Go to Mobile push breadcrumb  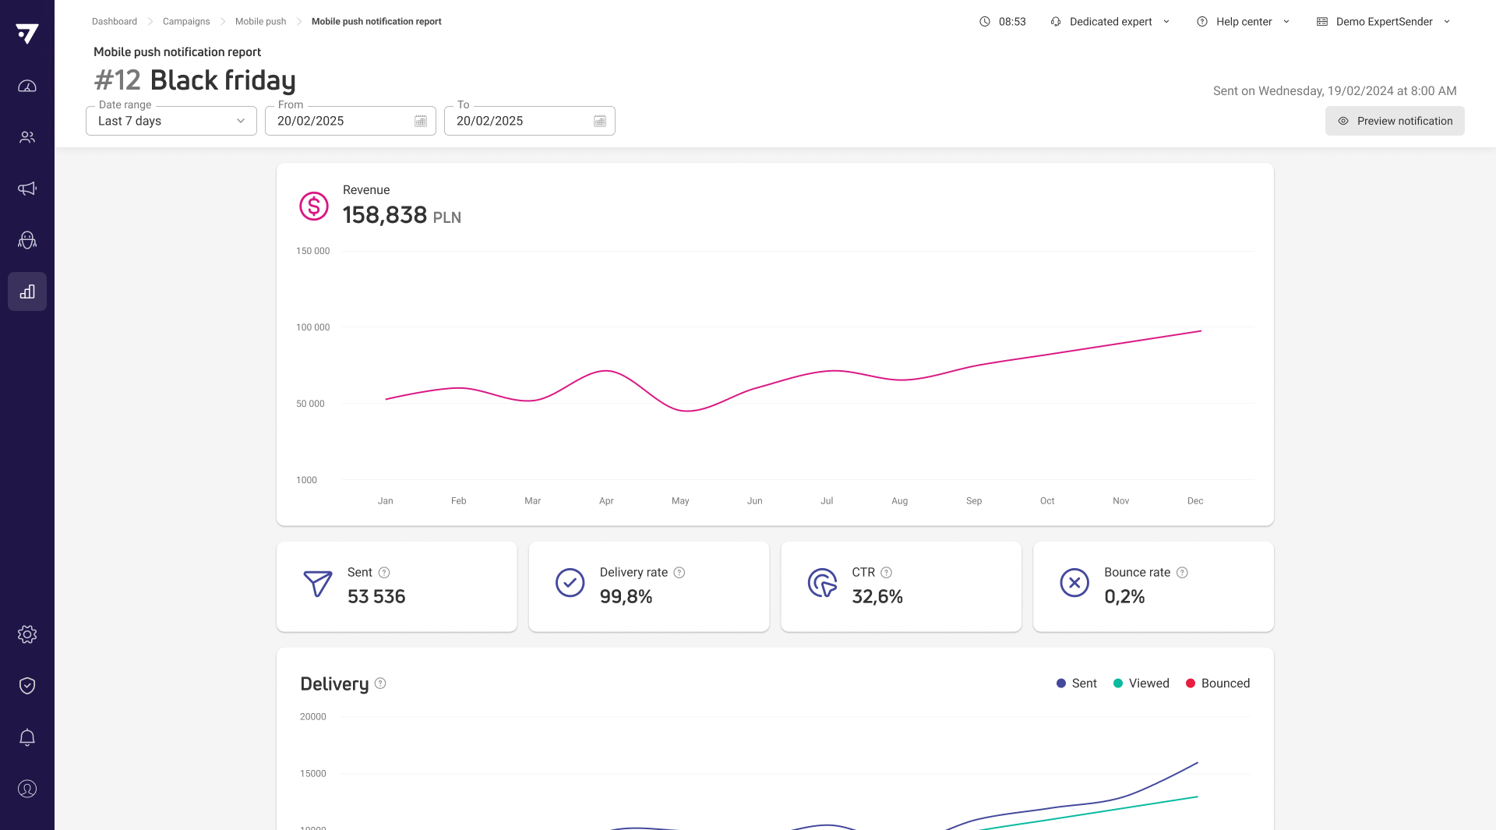coord(261,22)
